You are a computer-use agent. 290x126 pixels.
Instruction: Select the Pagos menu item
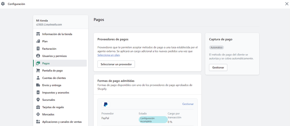point(46,63)
